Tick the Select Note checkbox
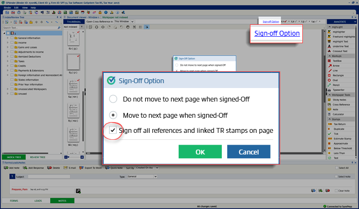Screen dimensions: 359x209 pos(336,177)
